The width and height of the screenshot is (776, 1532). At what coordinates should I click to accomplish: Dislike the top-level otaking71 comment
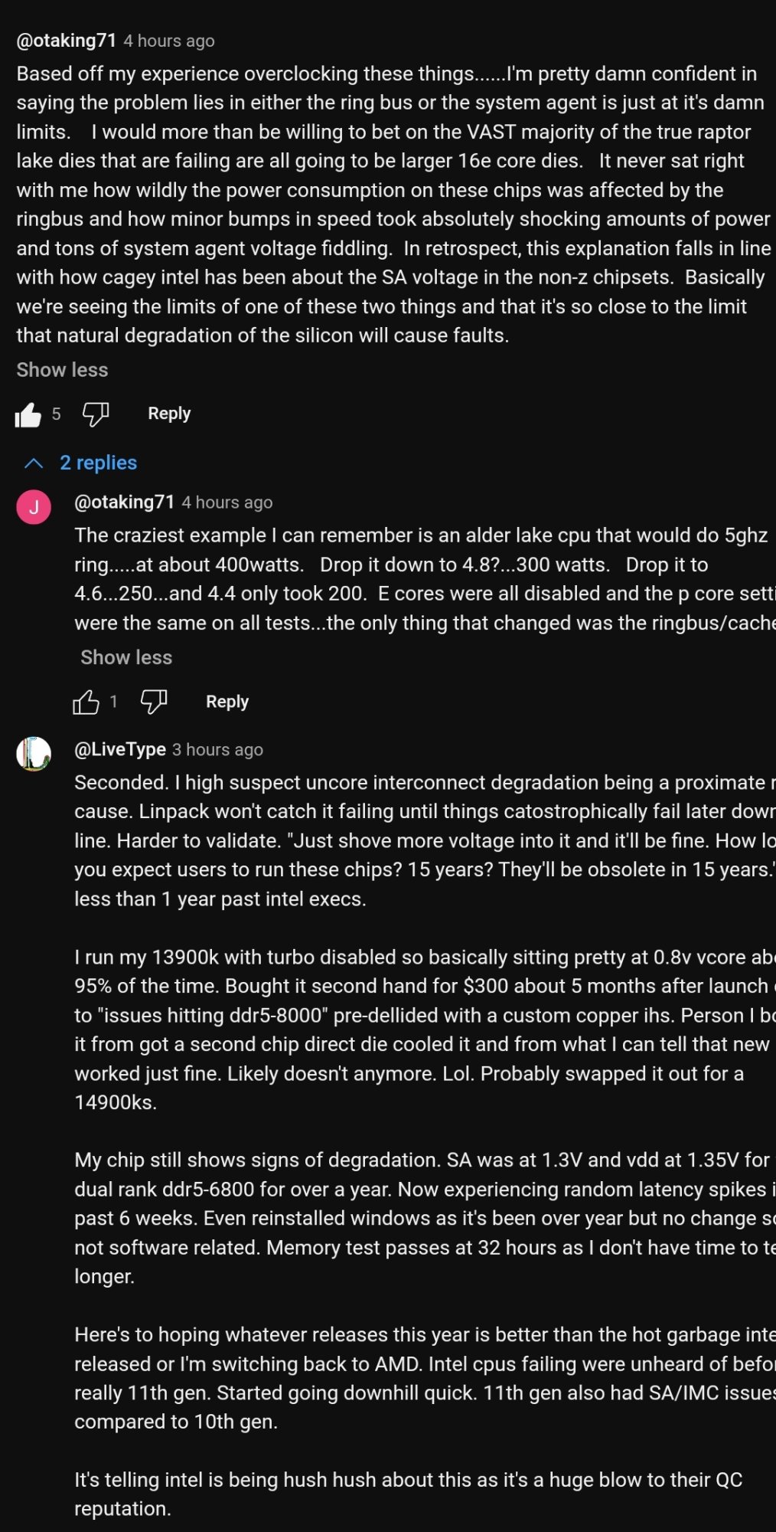point(96,414)
